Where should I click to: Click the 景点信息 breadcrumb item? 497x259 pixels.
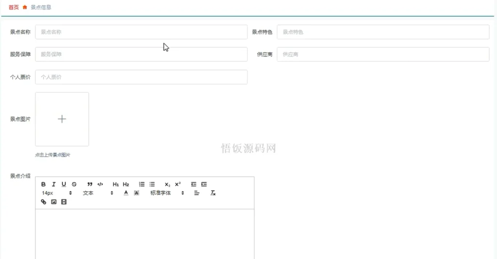click(x=41, y=7)
